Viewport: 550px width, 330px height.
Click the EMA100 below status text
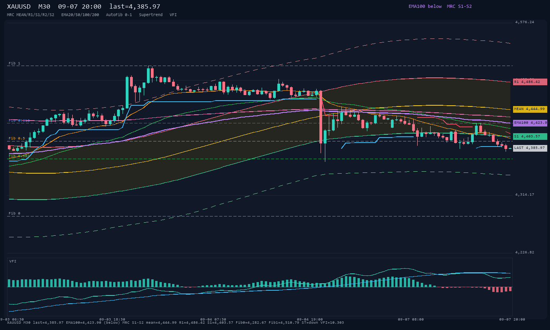pyautogui.click(x=425, y=6)
